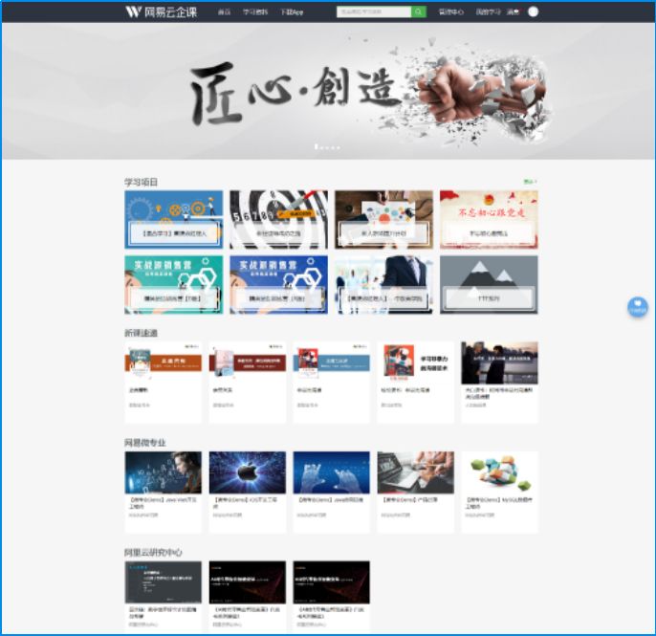Click the 匠心·创造 hero banner
This screenshot has height=636, width=656.
pos(328,91)
